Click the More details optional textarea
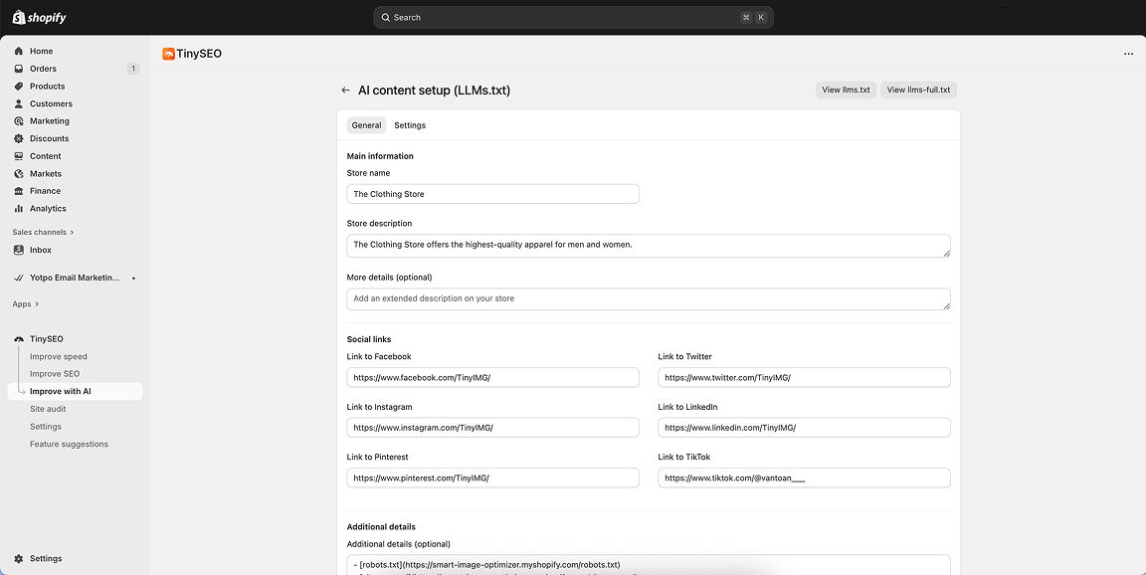 pyautogui.click(x=649, y=298)
